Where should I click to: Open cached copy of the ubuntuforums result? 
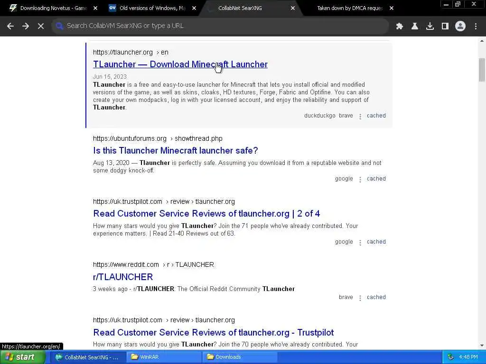click(x=376, y=179)
